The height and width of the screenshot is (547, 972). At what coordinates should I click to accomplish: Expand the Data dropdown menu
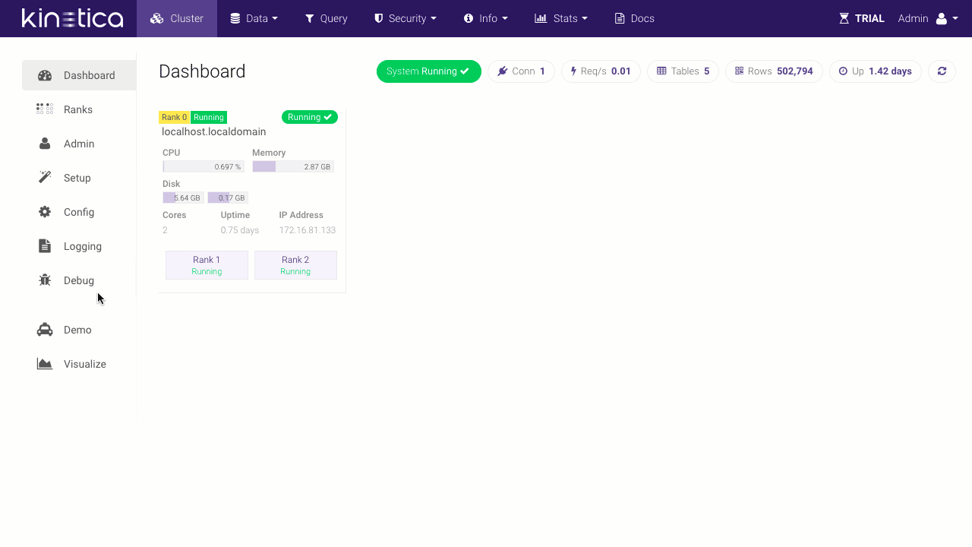pyautogui.click(x=254, y=18)
